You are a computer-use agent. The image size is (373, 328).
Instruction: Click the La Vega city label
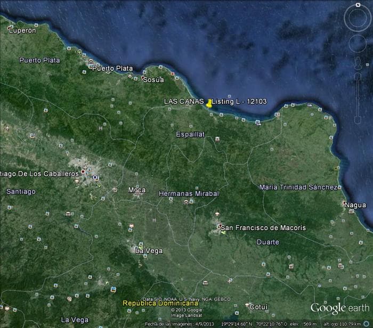click(x=147, y=250)
